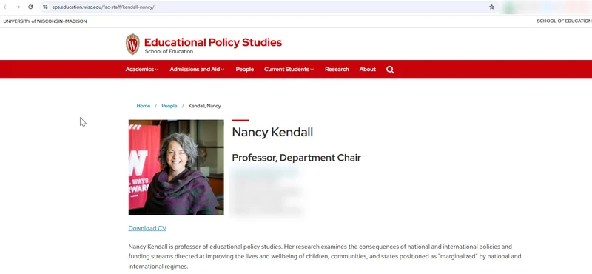Viewport: 592px width, 274px height.
Task: Expand the Current Students menu
Action: [289, 69]
